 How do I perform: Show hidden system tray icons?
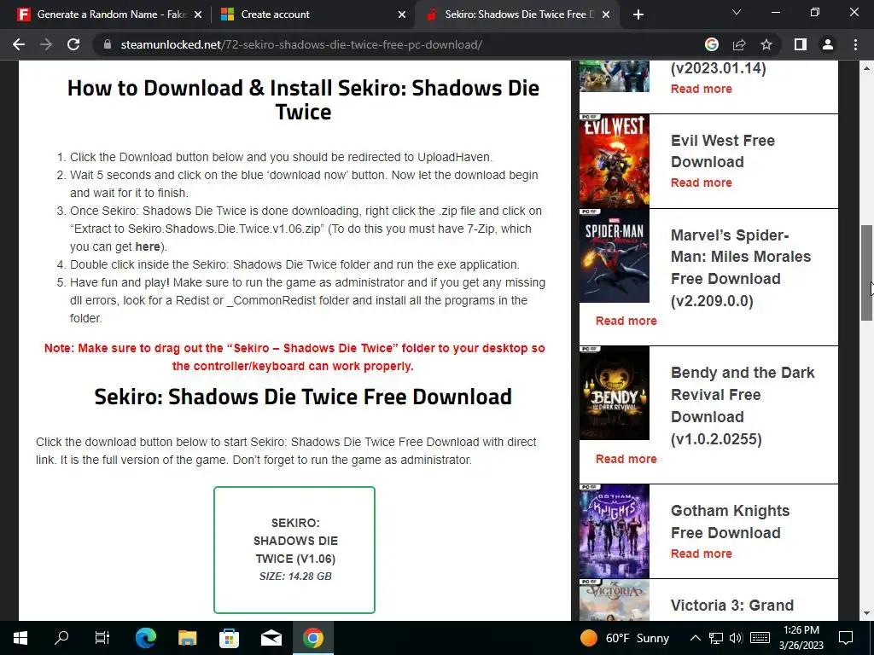pyautogui.click(x=695, y=638)
